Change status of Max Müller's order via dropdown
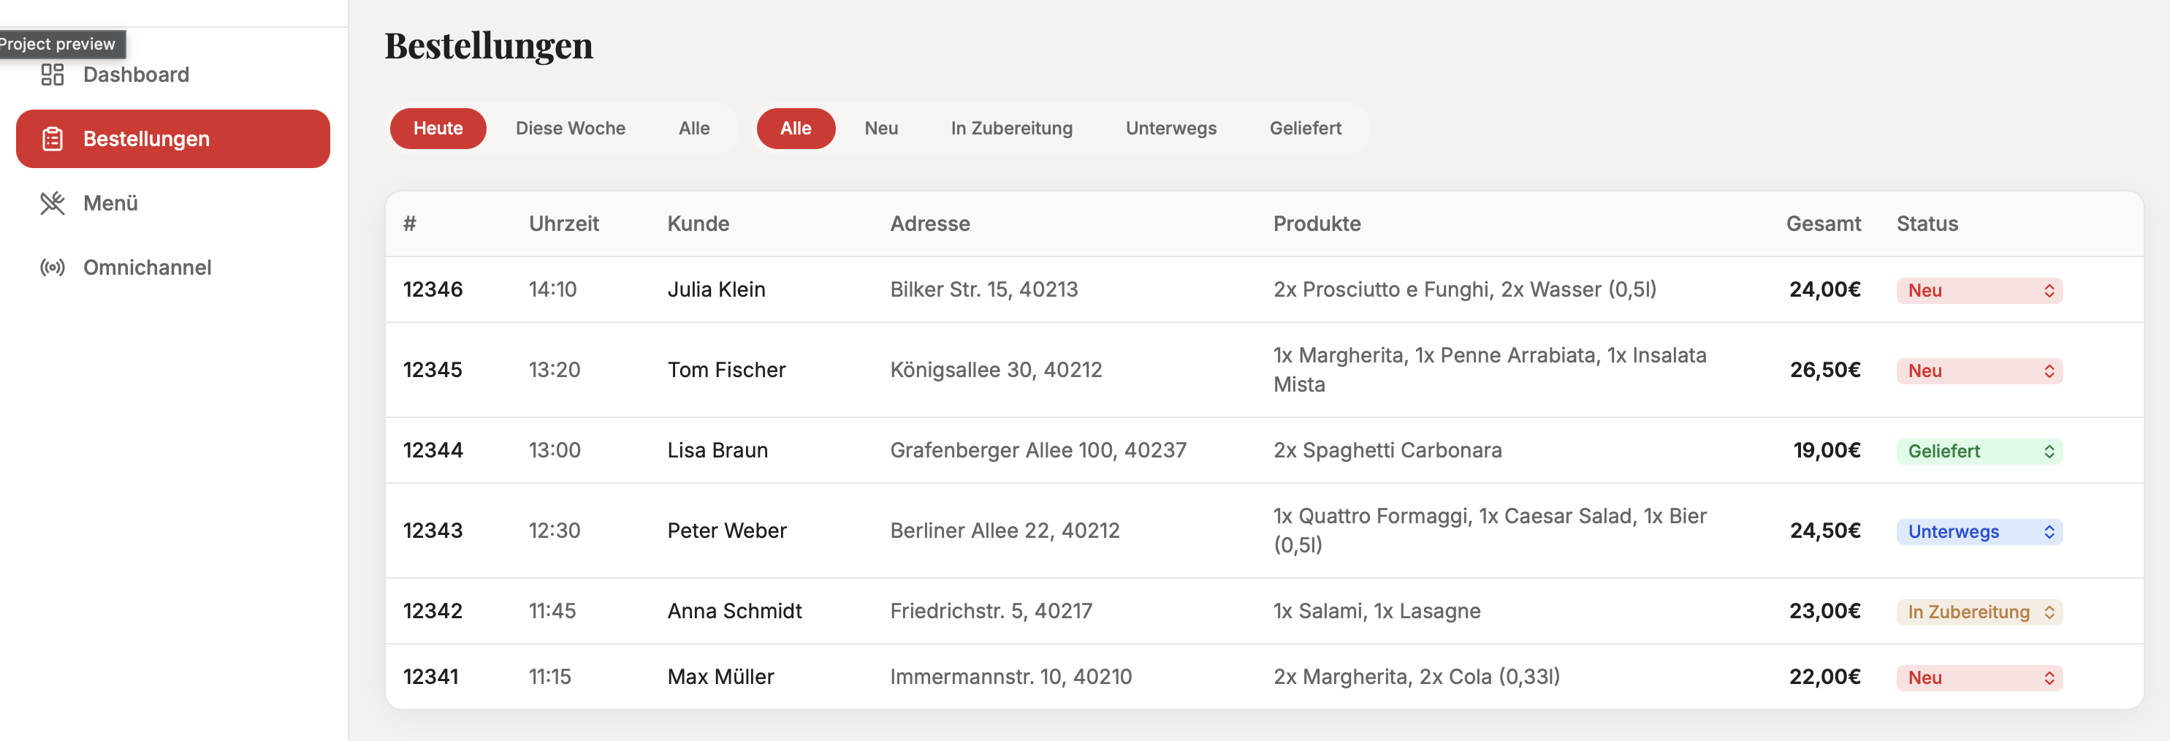2170x741 pixels. 1979,677
